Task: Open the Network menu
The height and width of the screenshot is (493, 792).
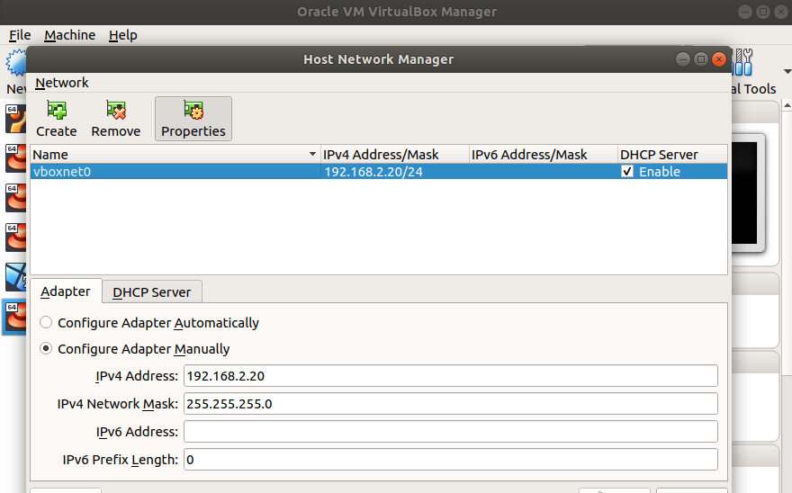Action: [62, 83]
